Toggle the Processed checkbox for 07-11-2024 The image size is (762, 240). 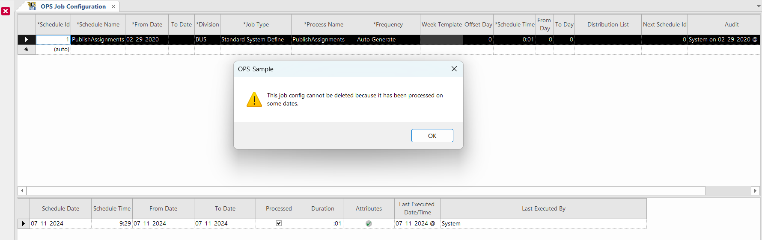pos(279,223)
